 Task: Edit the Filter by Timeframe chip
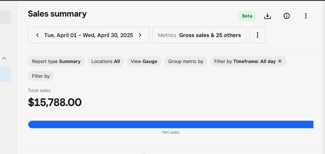coord(245,61)
